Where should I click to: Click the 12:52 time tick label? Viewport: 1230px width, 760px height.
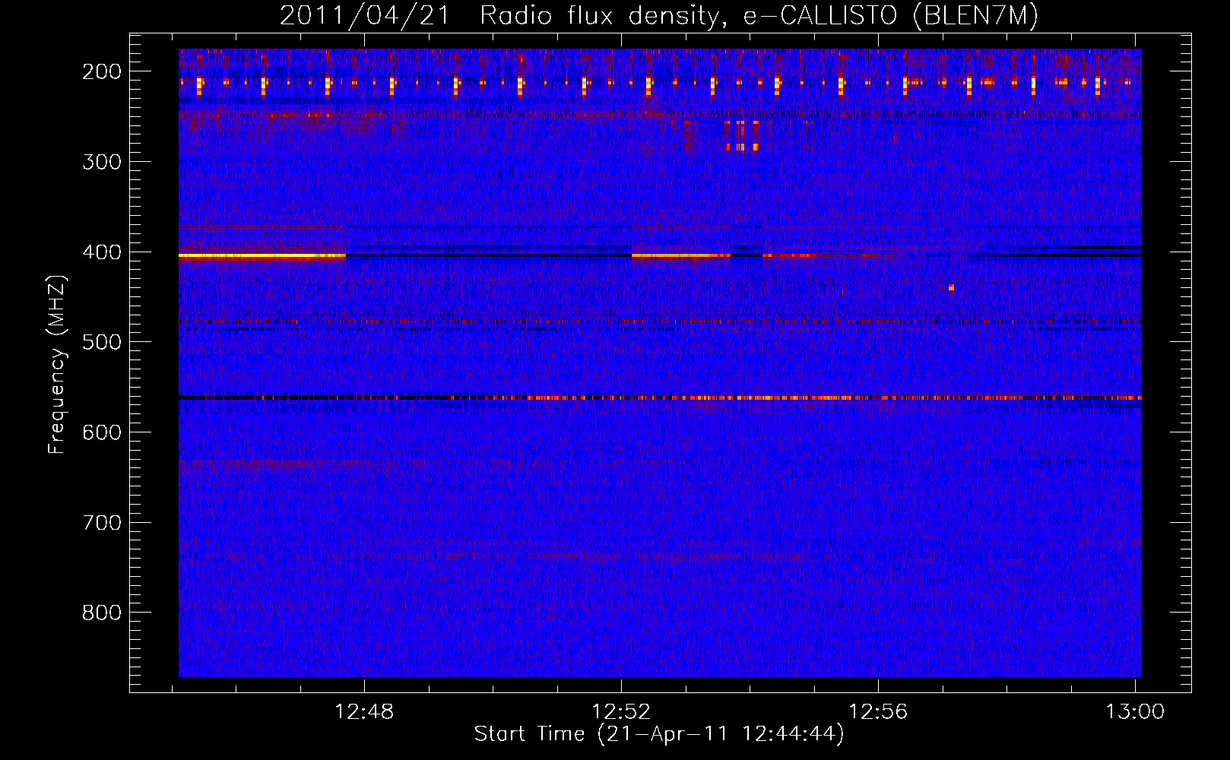point(621,712)
